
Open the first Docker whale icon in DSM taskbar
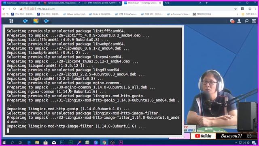(25, 21)
